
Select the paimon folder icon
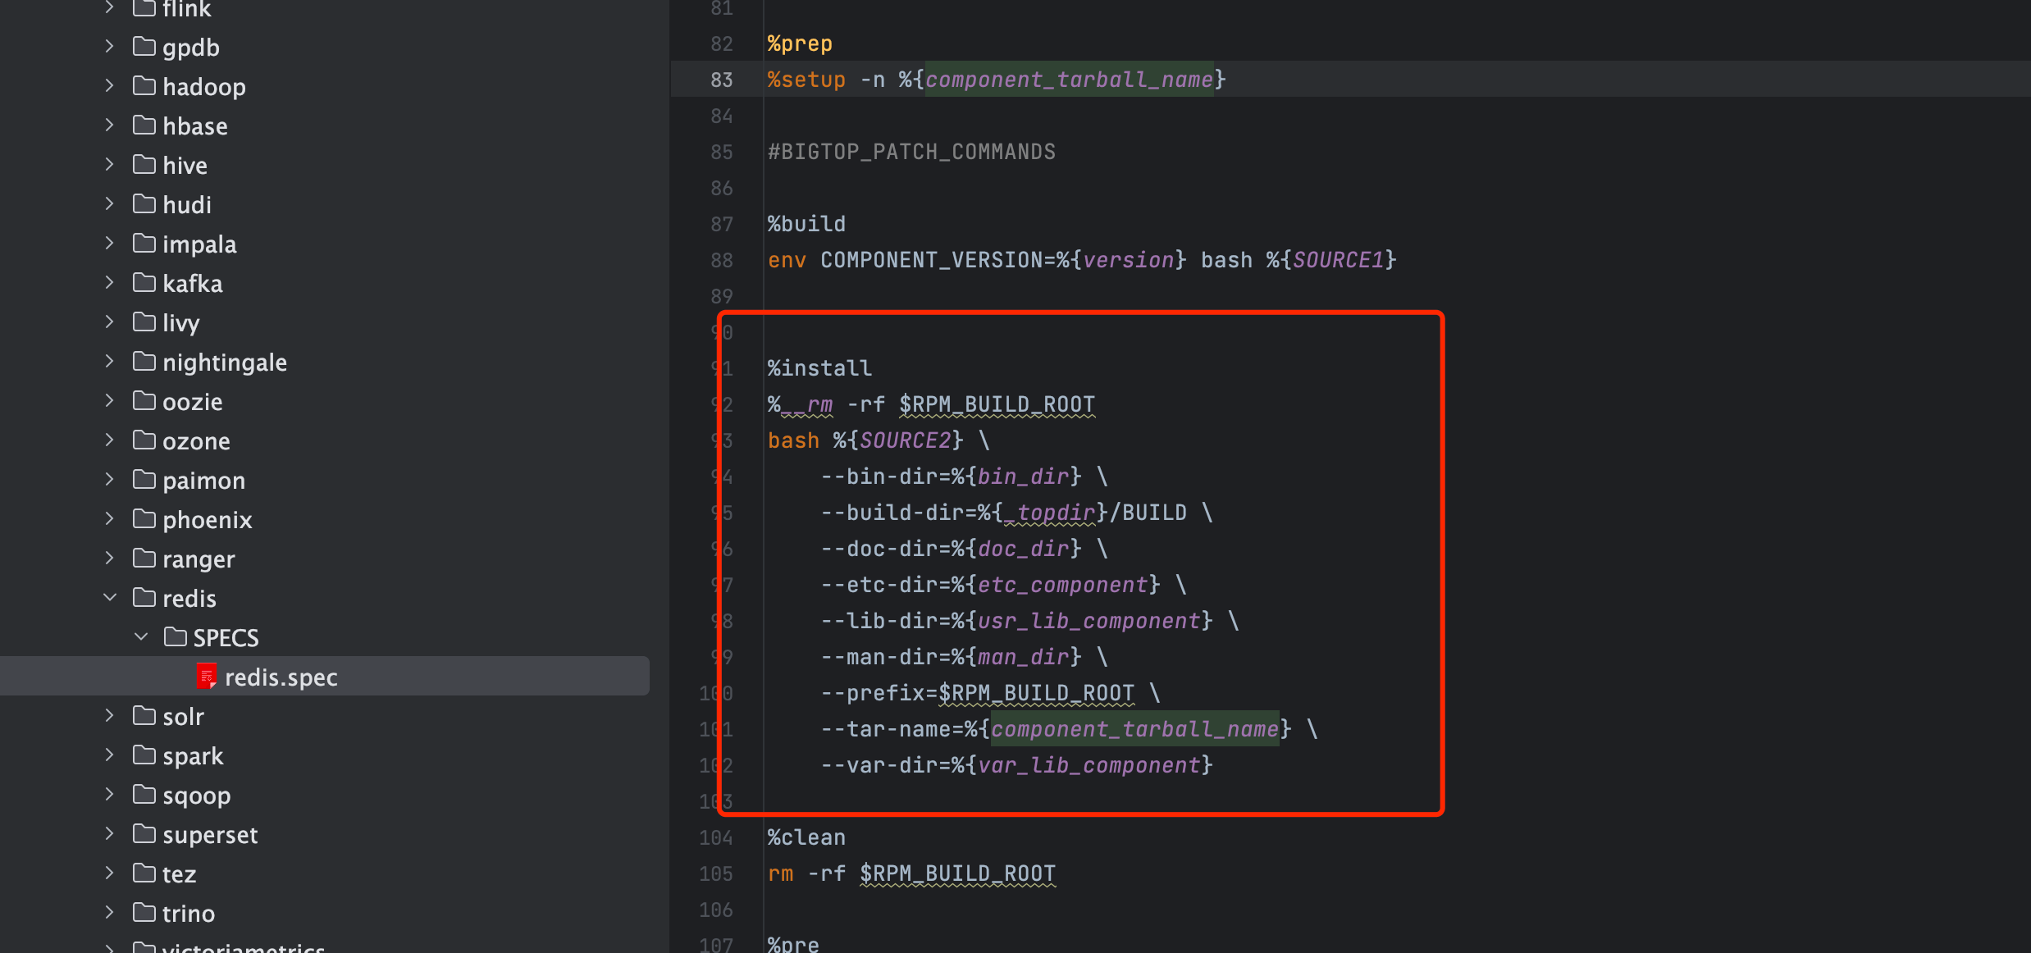click(x=144, y=479)
